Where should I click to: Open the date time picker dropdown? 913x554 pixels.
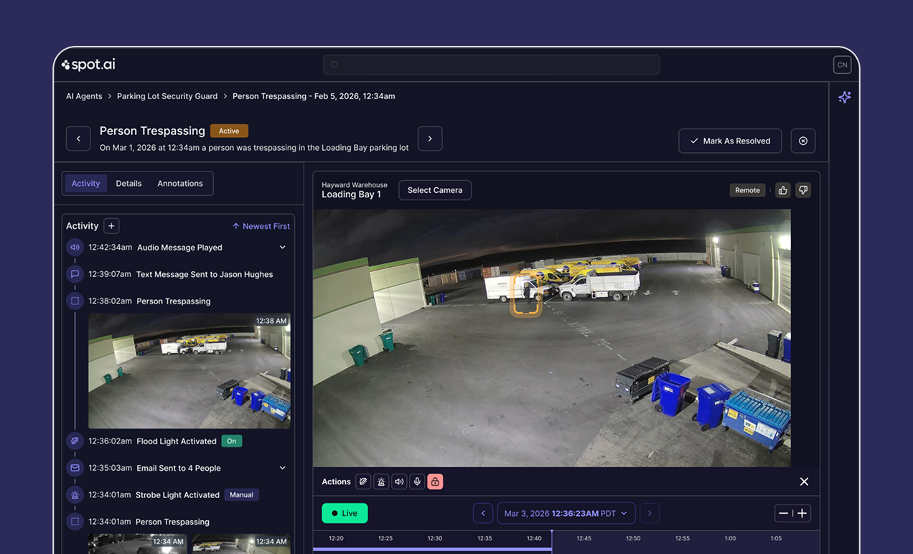566,513
